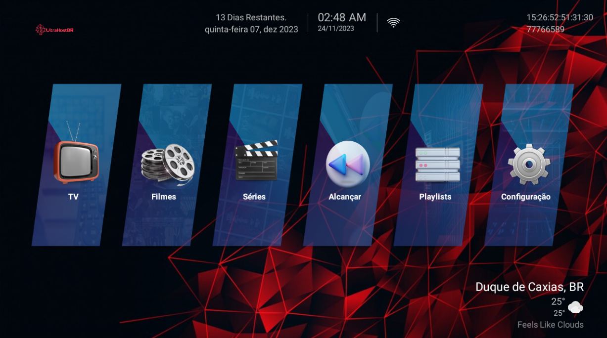The width and height of the screenshot is (607, 338).
Task: Click the Wi-Fi signal status icon
Action: point(393,22)
